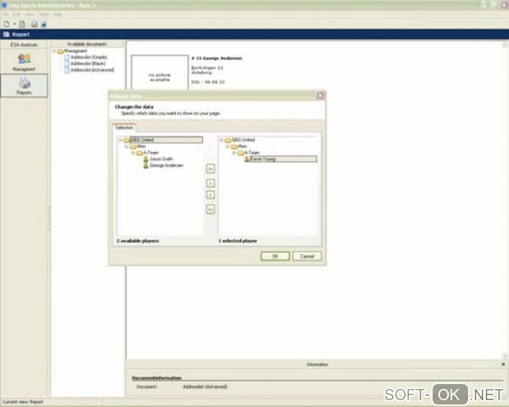This screenshot has height=407, width=509.
Task: Remove one player from selected (<)
Action: coord(211,195)
